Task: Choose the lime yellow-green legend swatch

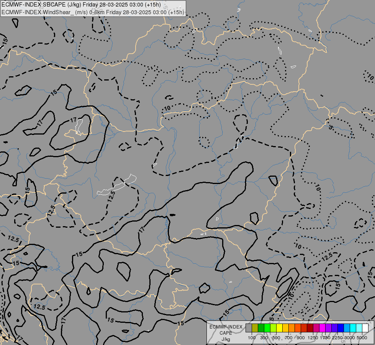Action: click(x=273, y=328)
